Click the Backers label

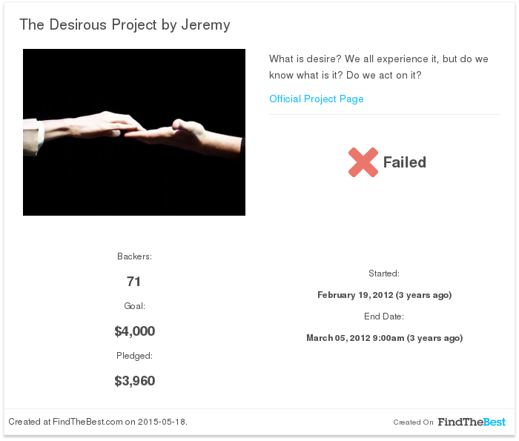[x=134, y=256]
